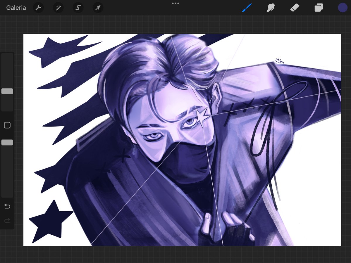Open the Adjustments magic wand menu
This screenshot has height=263, width=351.
tap(58, 8)
